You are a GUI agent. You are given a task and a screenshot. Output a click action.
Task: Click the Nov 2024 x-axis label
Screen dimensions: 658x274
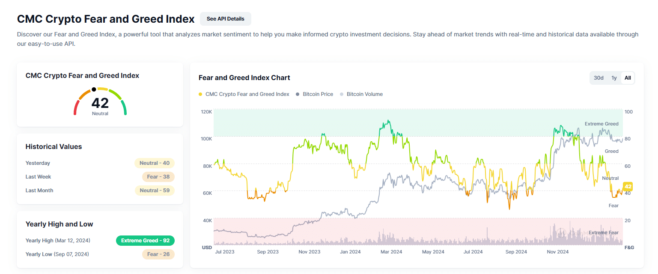(x=558, y=252)
